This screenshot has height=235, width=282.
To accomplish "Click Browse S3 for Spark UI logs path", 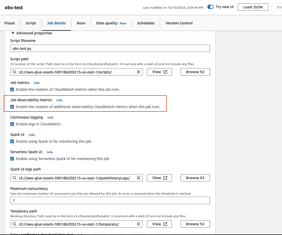I will click(195, 178).
